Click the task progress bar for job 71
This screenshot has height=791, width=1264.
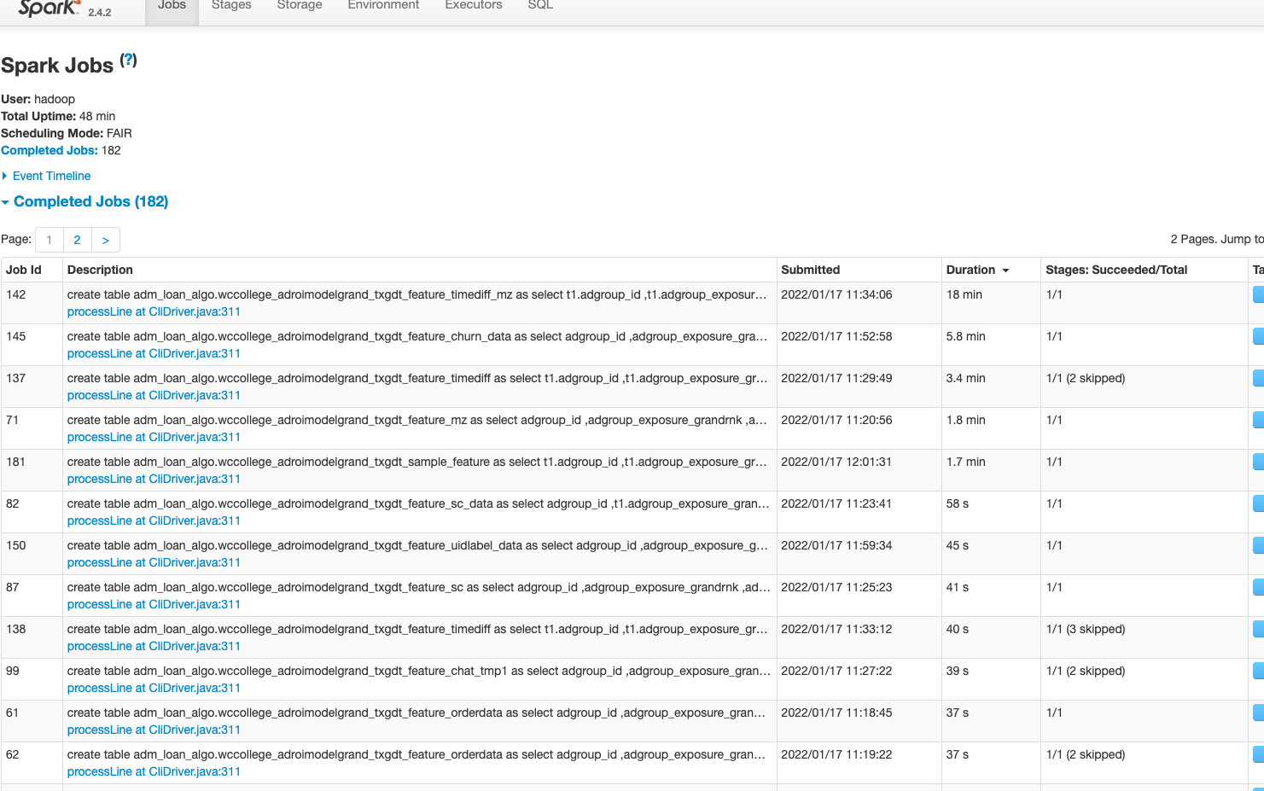pos(1258,420)
